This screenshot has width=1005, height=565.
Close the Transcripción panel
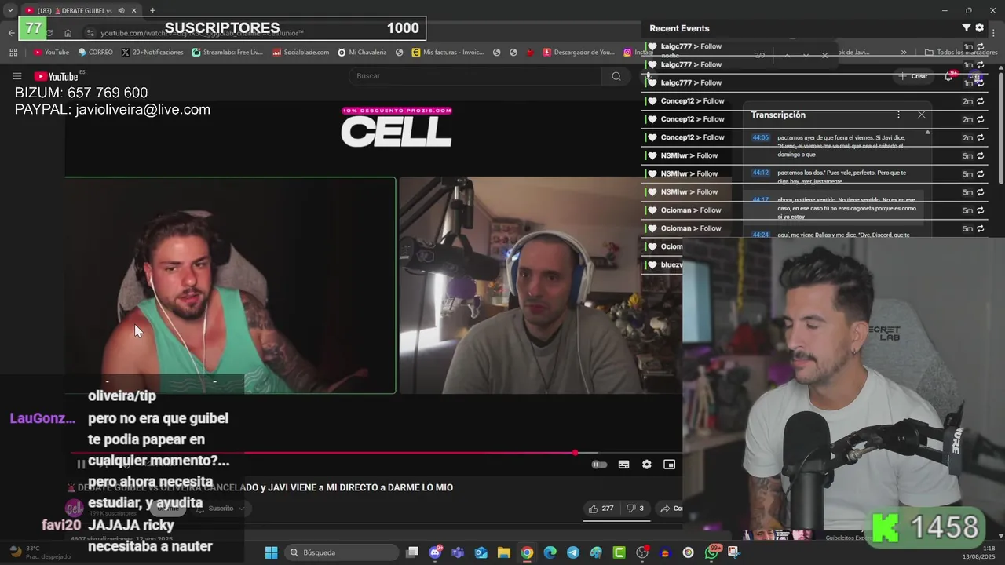pos(921,115)
